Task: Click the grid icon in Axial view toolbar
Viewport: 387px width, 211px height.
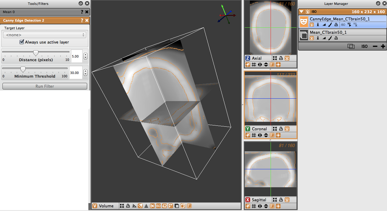Action: [254, 65]
